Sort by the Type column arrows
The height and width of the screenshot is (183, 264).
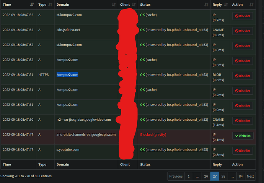point(49,5)
